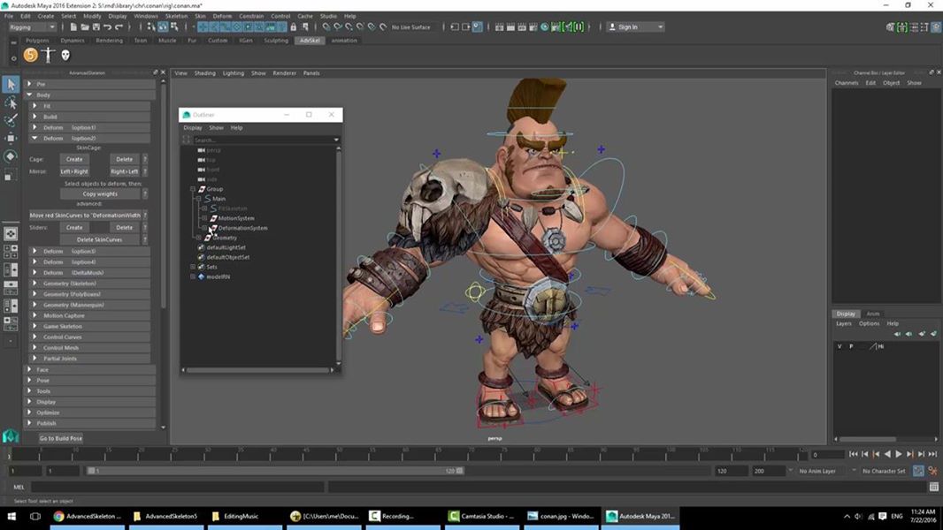Click the AdvancedSkeleton number 5 shelf icon
Image resolution: width=943 pixels, height=530 pixels.
(x=31, y=56)
